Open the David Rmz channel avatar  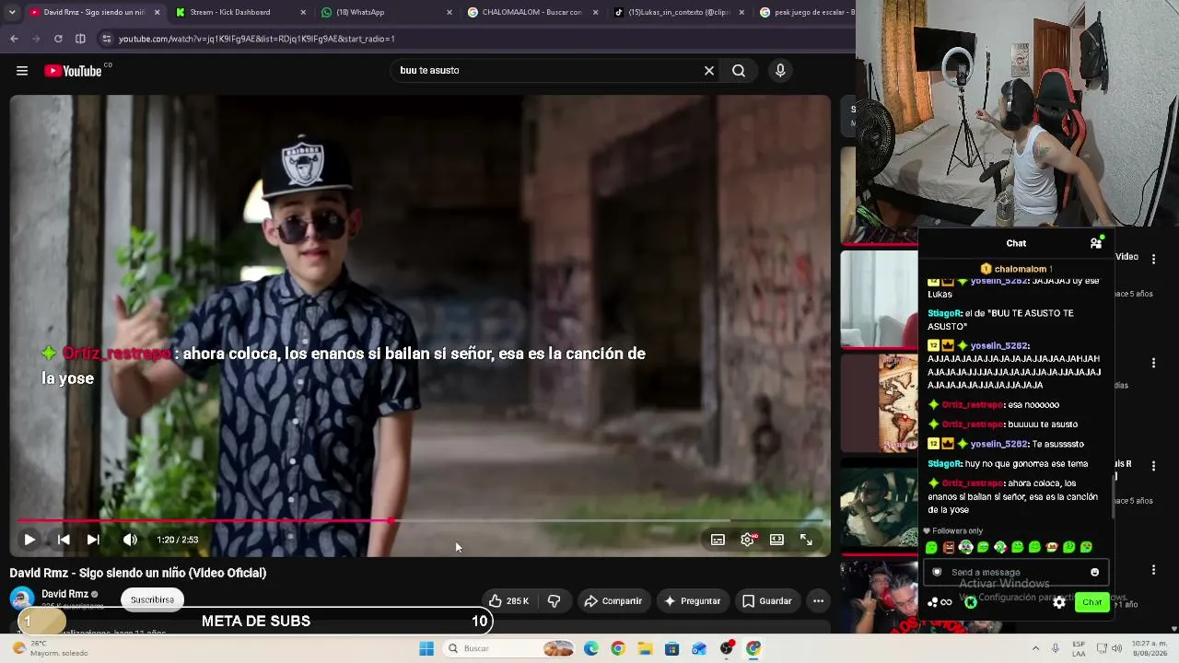pyautogui.click(x=22, y=599)
